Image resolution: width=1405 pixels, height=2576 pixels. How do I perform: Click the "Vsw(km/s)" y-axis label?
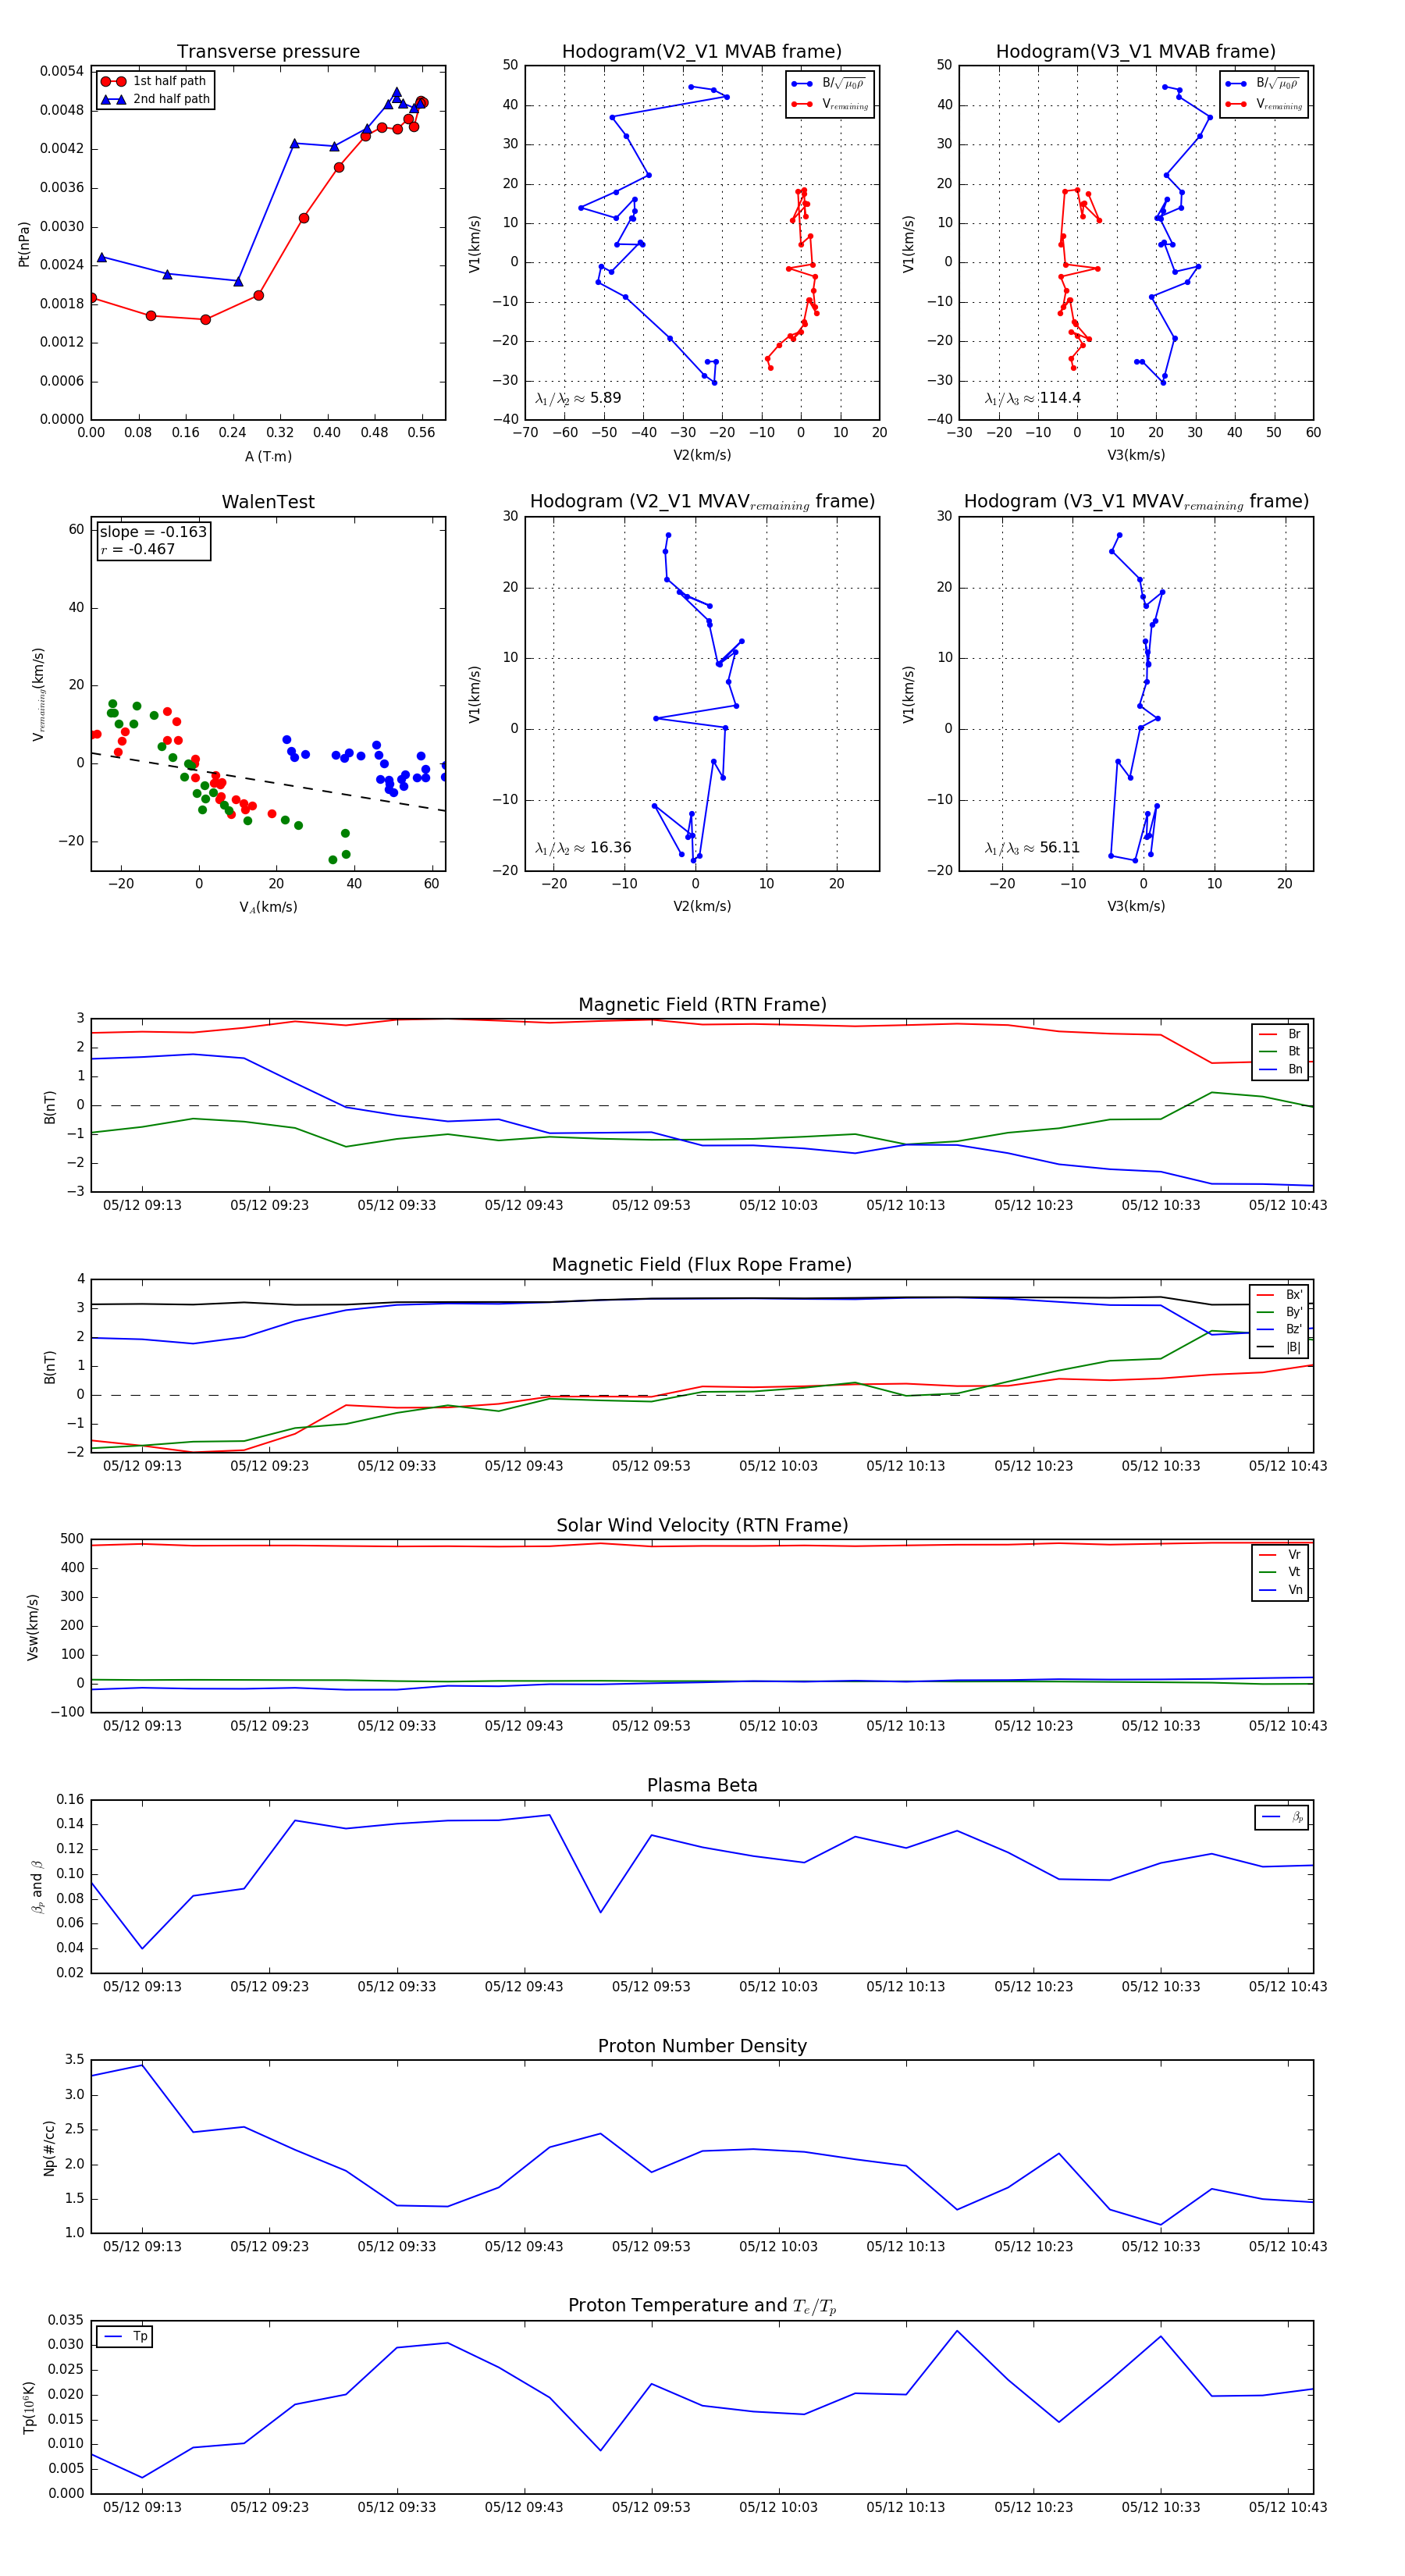click(32, 1627)
